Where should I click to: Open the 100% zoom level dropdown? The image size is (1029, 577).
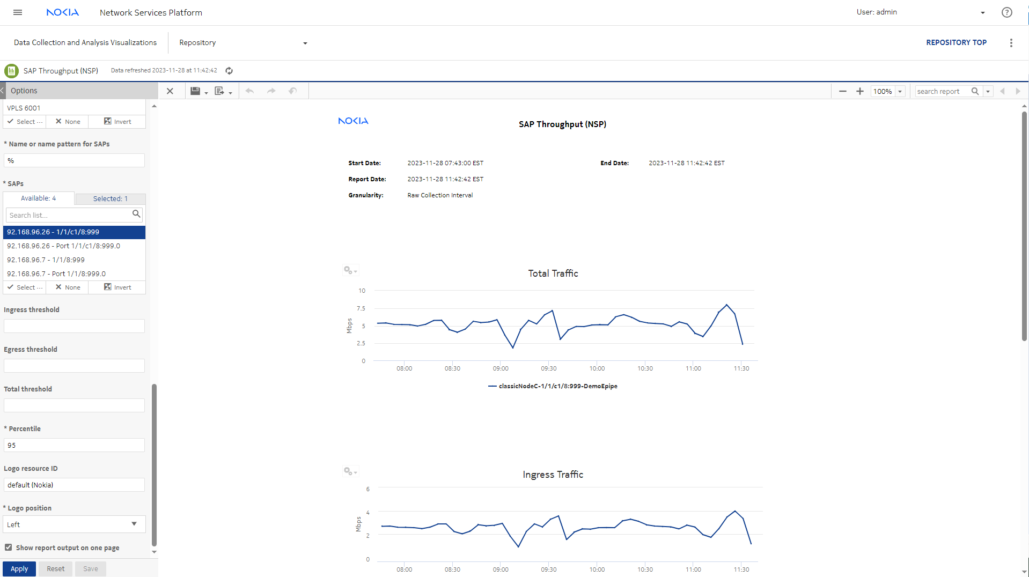(x=900, y=92)
